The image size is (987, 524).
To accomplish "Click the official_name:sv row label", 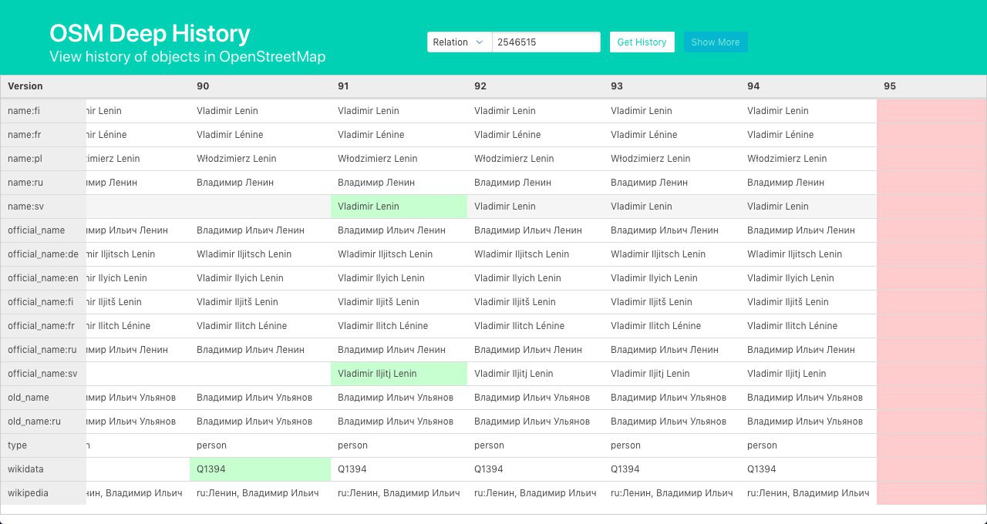I will 42,374.
